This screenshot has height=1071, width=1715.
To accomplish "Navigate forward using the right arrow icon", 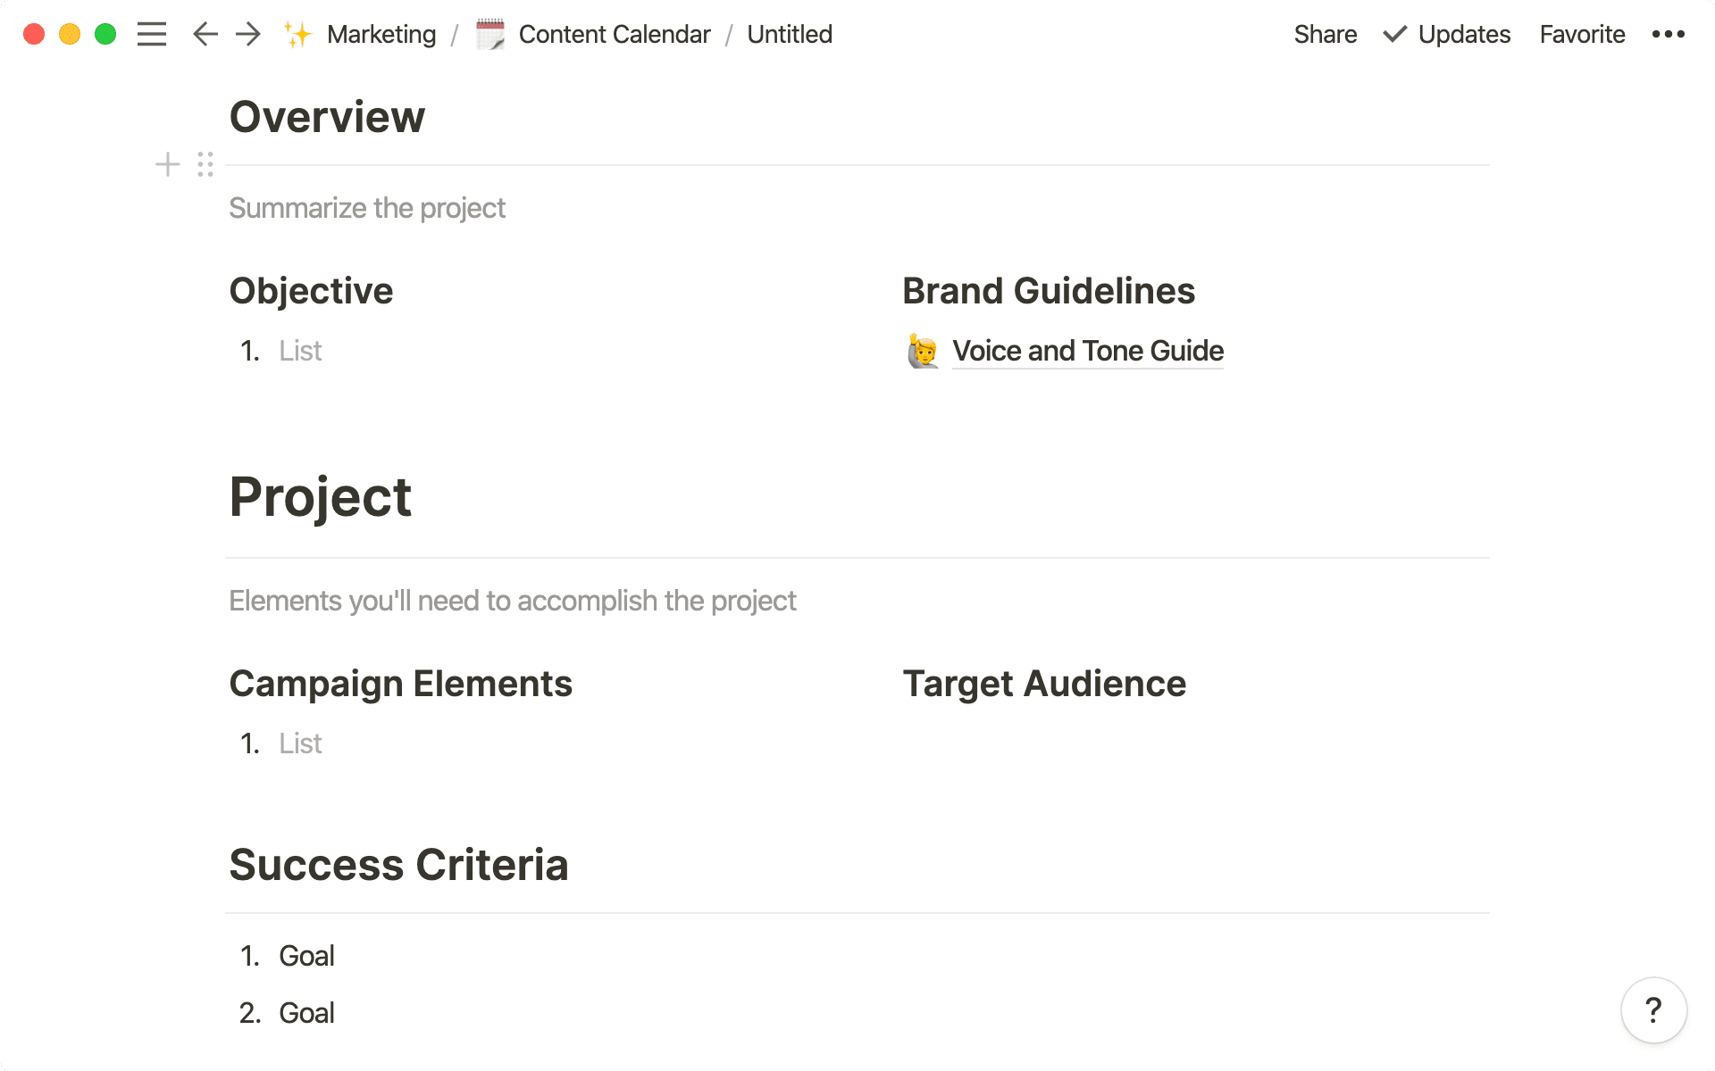I will (x=247, y=34).
